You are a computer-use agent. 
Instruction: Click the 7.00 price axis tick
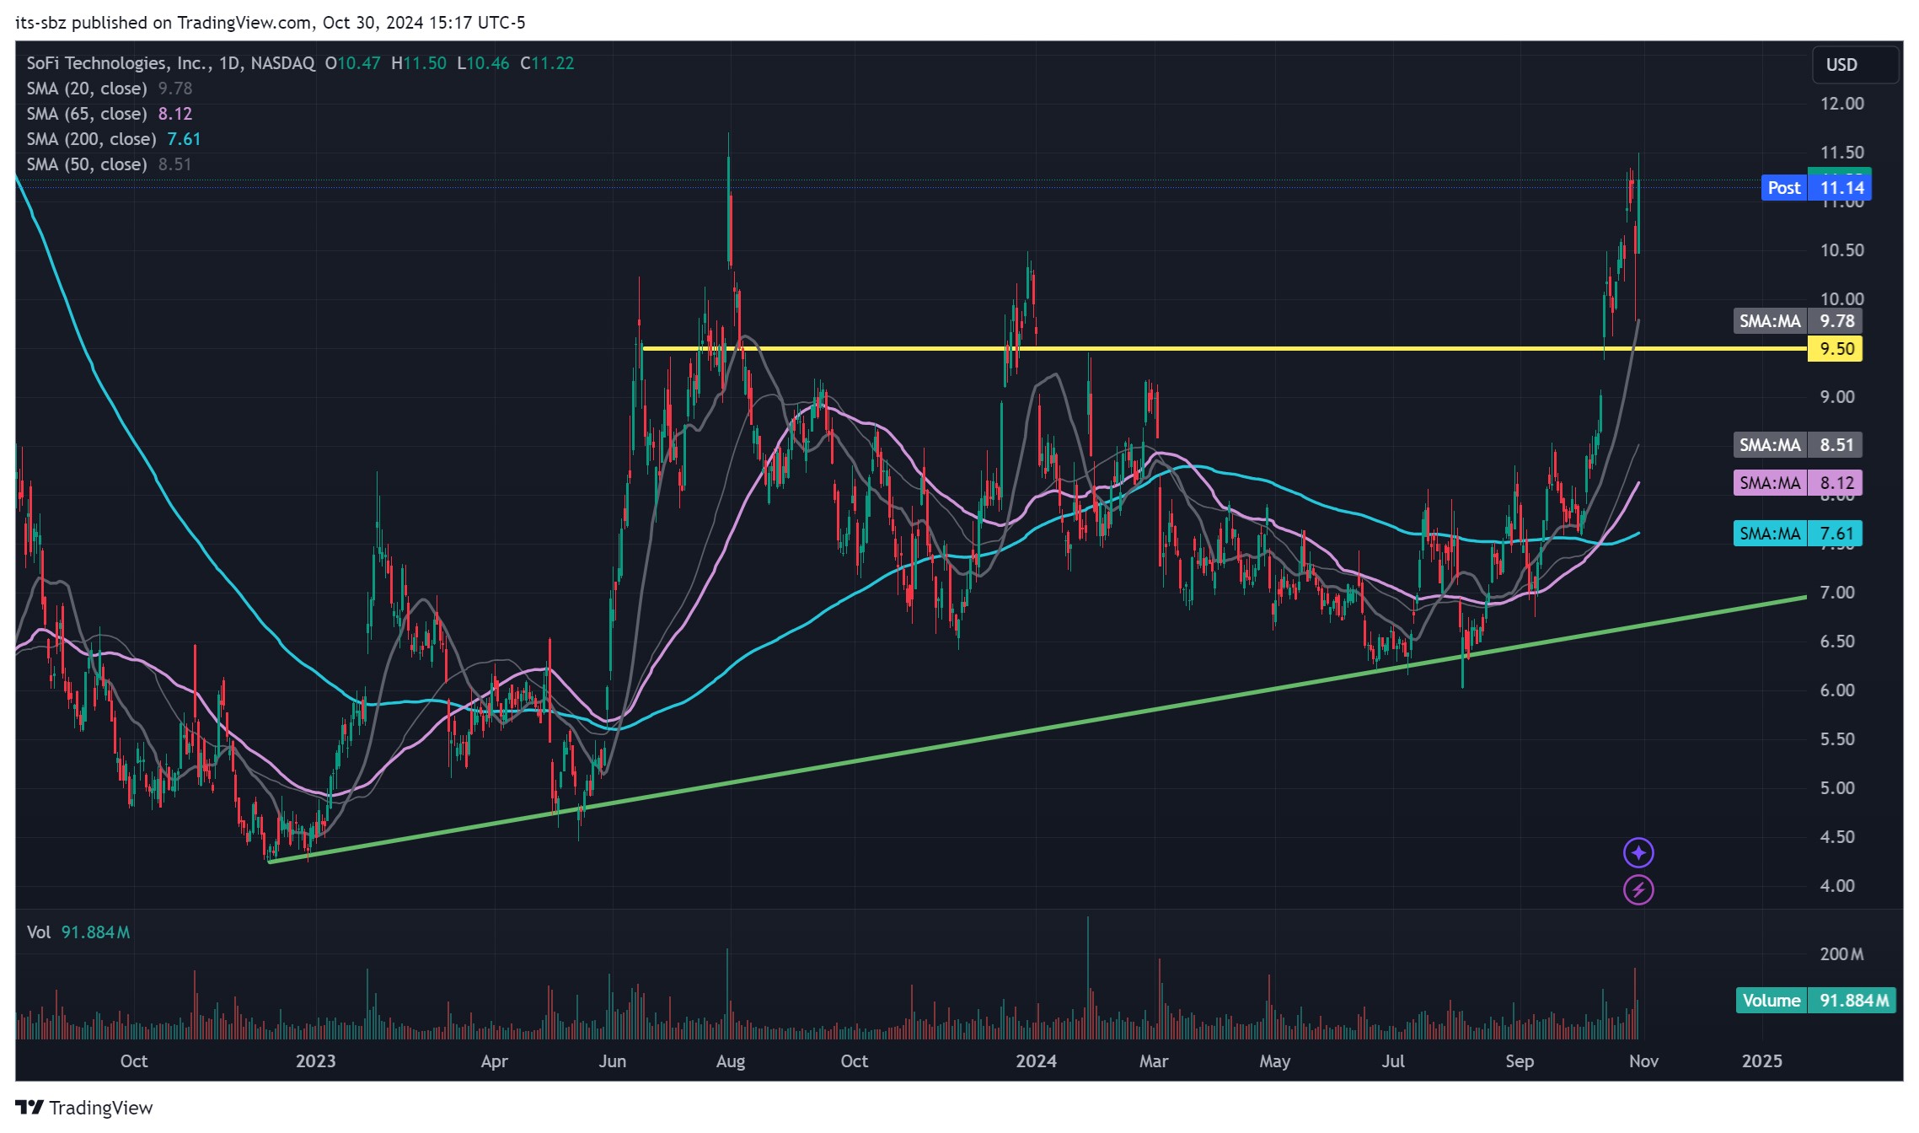[x=1837, y=593]
